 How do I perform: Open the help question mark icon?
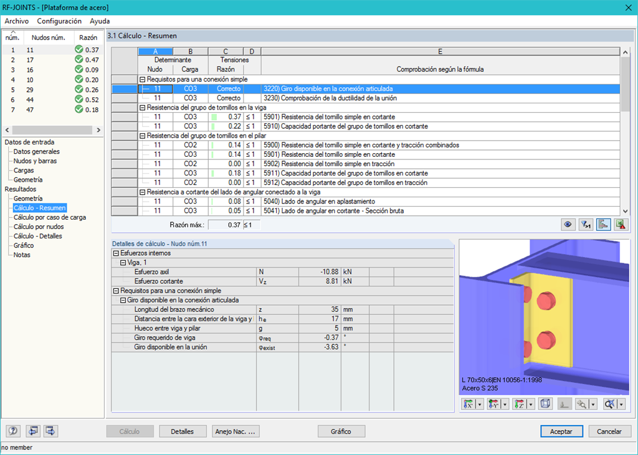click(x=14, y=431)
